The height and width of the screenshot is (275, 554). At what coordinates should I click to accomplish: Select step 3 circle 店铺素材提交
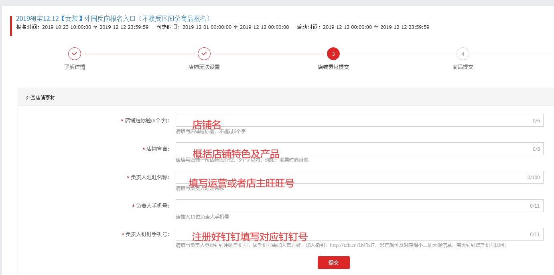click(x=333, y=53)
